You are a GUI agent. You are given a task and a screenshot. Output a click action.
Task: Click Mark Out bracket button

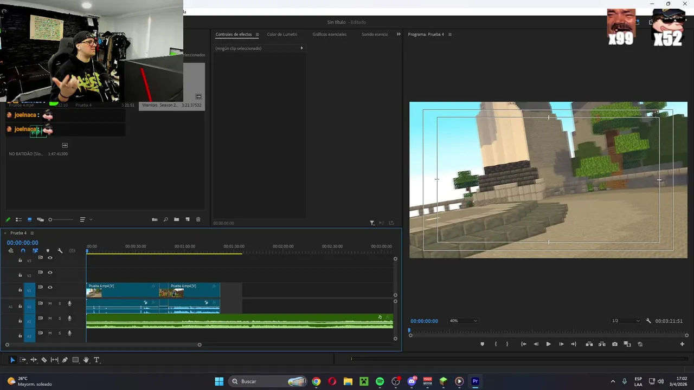[x=507, y=344]
